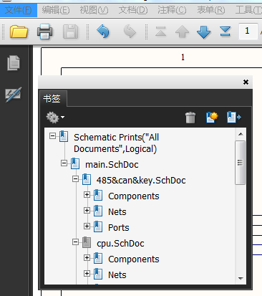Click the page number input field
Viewport: 262px width, 296px height.
pos(248,31)
